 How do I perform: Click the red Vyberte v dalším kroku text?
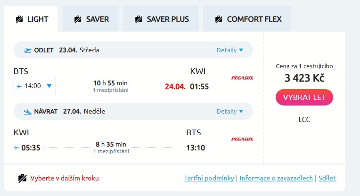pos(65,178)
